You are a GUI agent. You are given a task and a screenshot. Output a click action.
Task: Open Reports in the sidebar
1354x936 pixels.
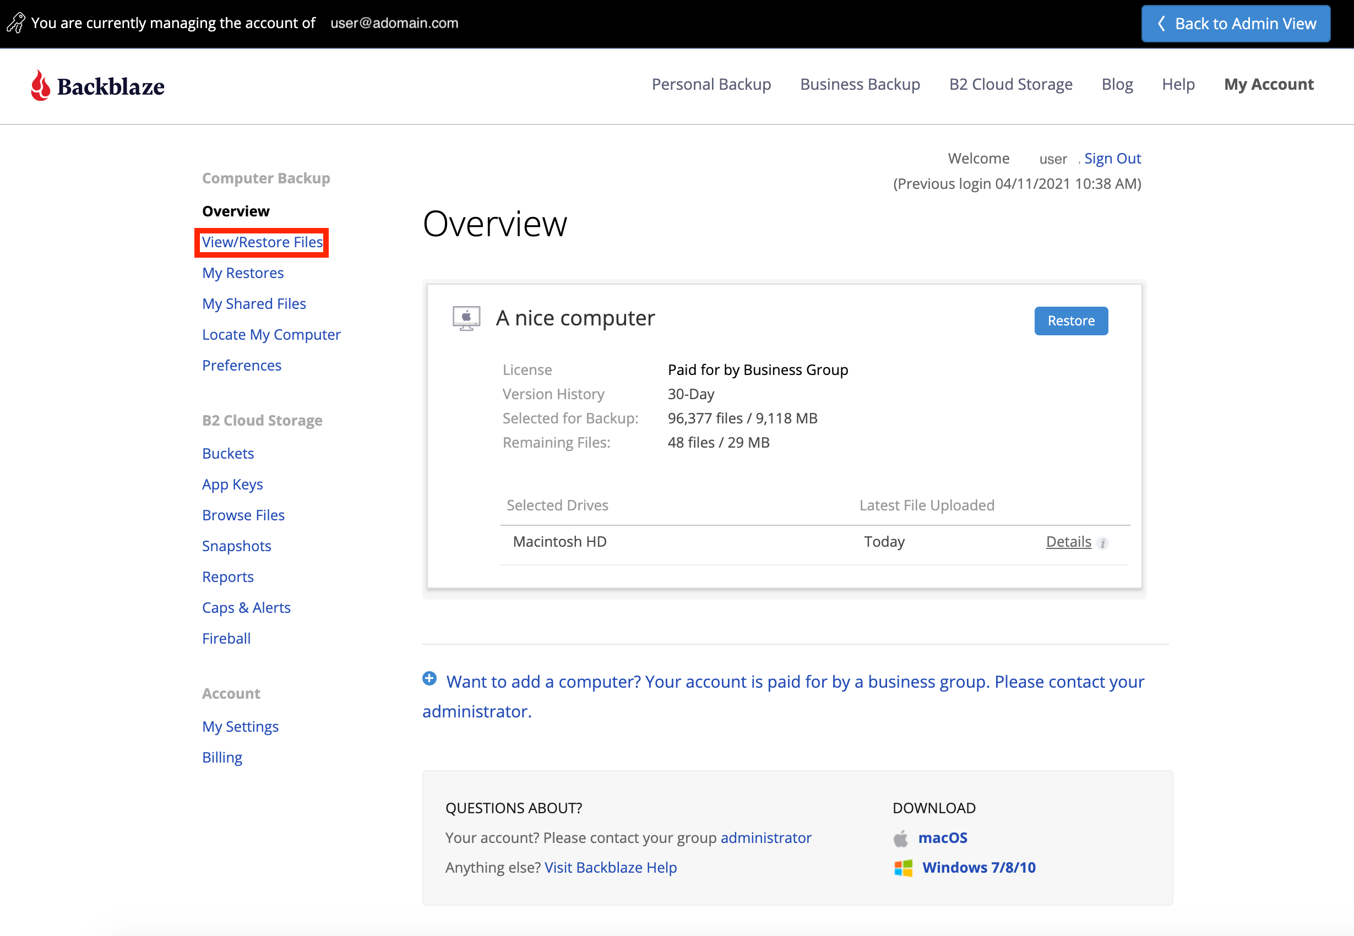click(x=227, y=577)
